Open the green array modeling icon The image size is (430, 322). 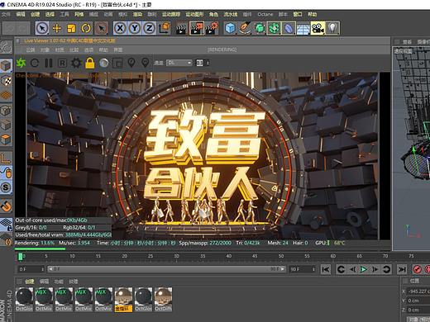[274, 28]
